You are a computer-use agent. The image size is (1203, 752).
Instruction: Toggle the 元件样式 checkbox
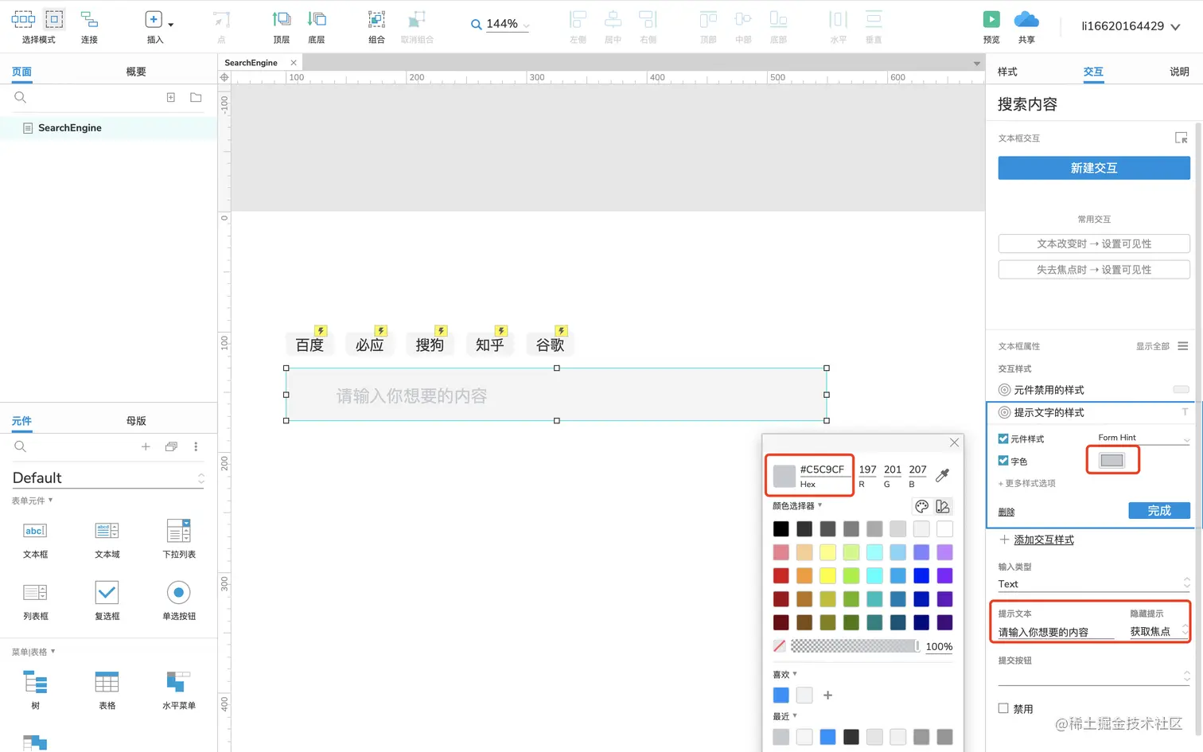(1003, 438)
